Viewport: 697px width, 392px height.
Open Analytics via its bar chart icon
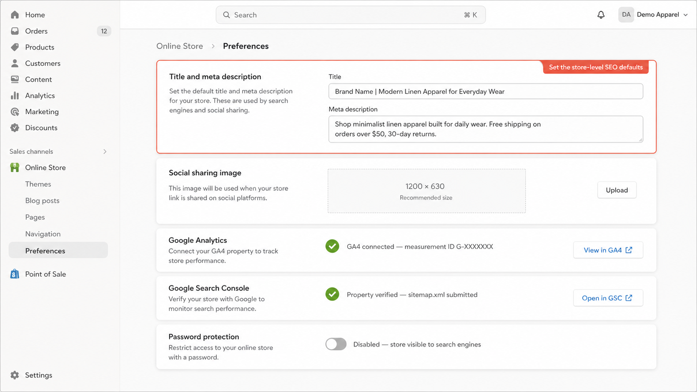15,95
